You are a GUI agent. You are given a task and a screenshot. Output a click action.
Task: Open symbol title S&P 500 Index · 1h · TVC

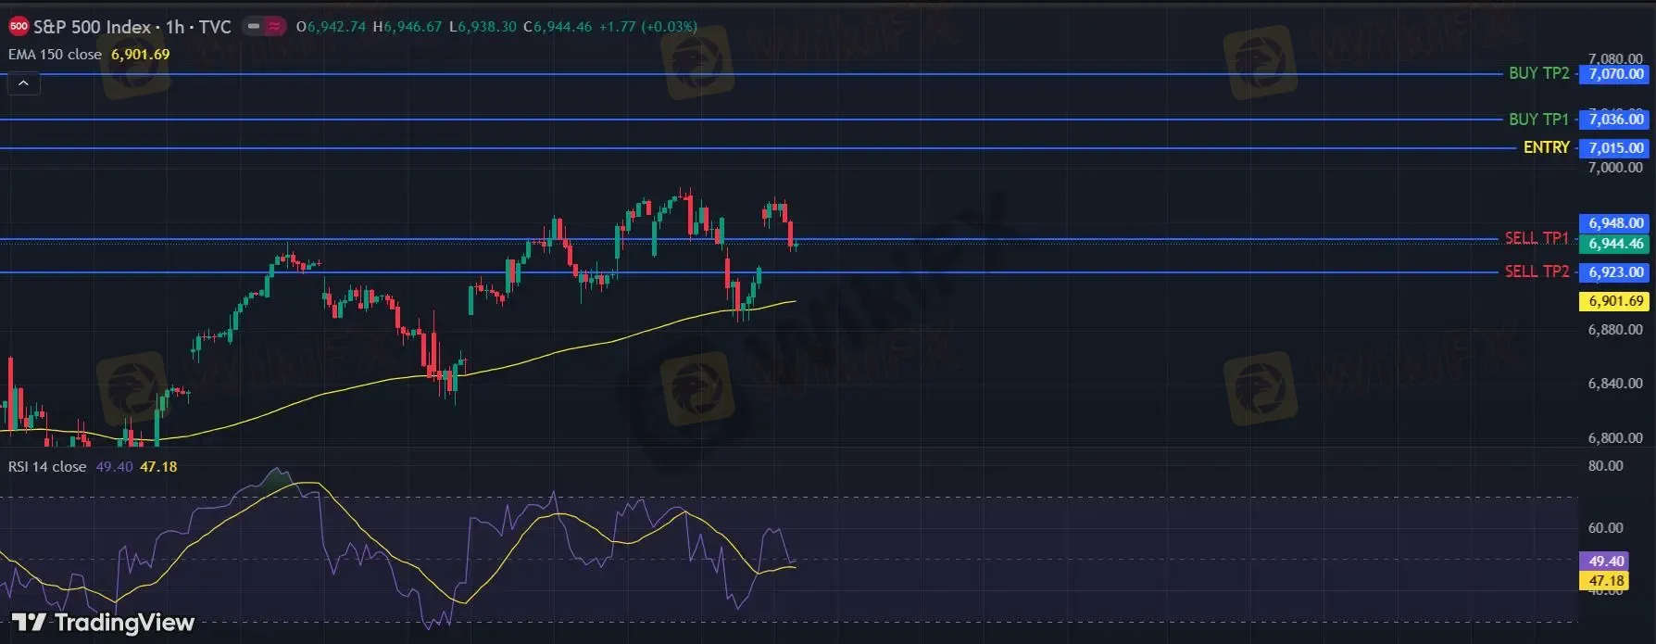tap(132, 26)
